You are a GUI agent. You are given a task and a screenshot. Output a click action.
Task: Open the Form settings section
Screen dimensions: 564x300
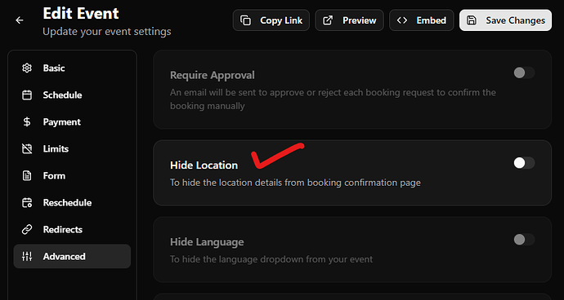(x=72, y=176)
